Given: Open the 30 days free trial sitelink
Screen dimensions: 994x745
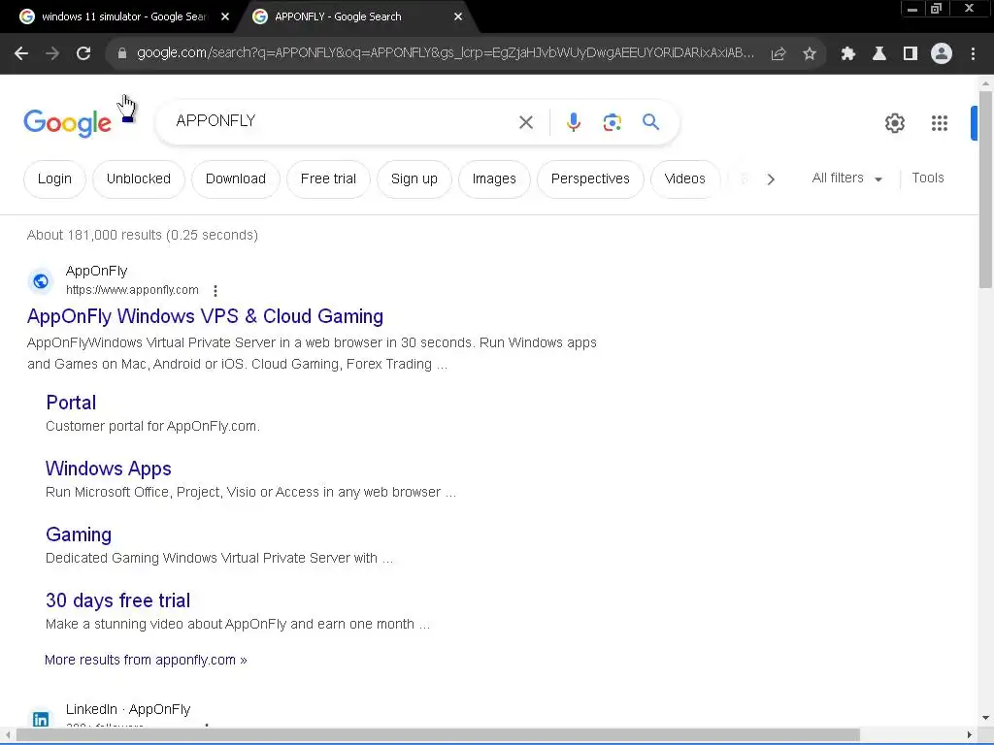Looking at the screenshot, I should pyautogui.click(x=117, y=599).
